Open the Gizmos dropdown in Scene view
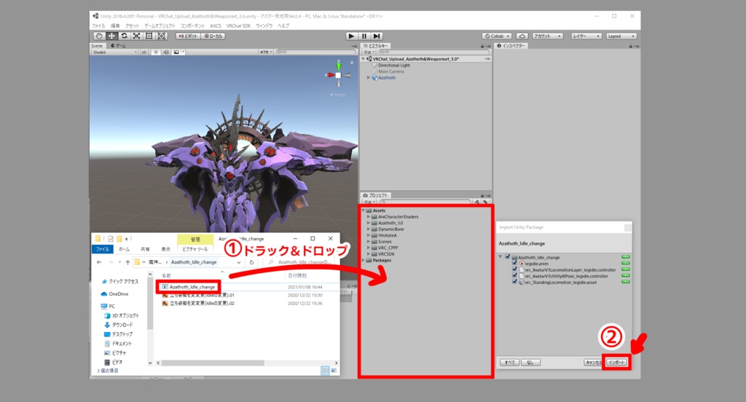This screenshot has height=402, width=746. click(x=266, y=52)
